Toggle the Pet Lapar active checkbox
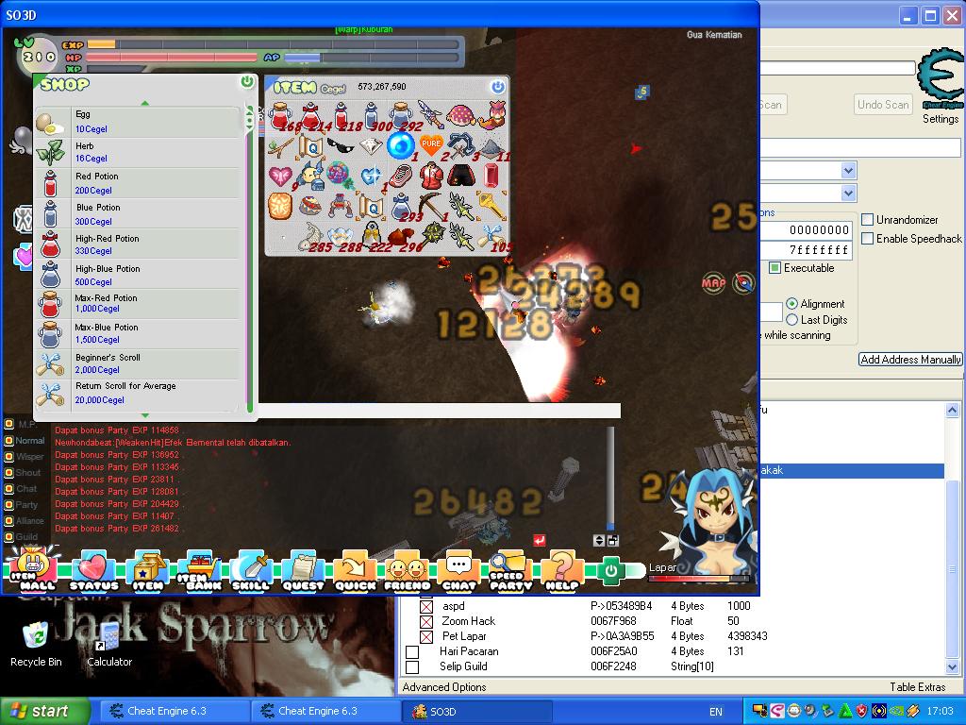 [x=426, y=637]
